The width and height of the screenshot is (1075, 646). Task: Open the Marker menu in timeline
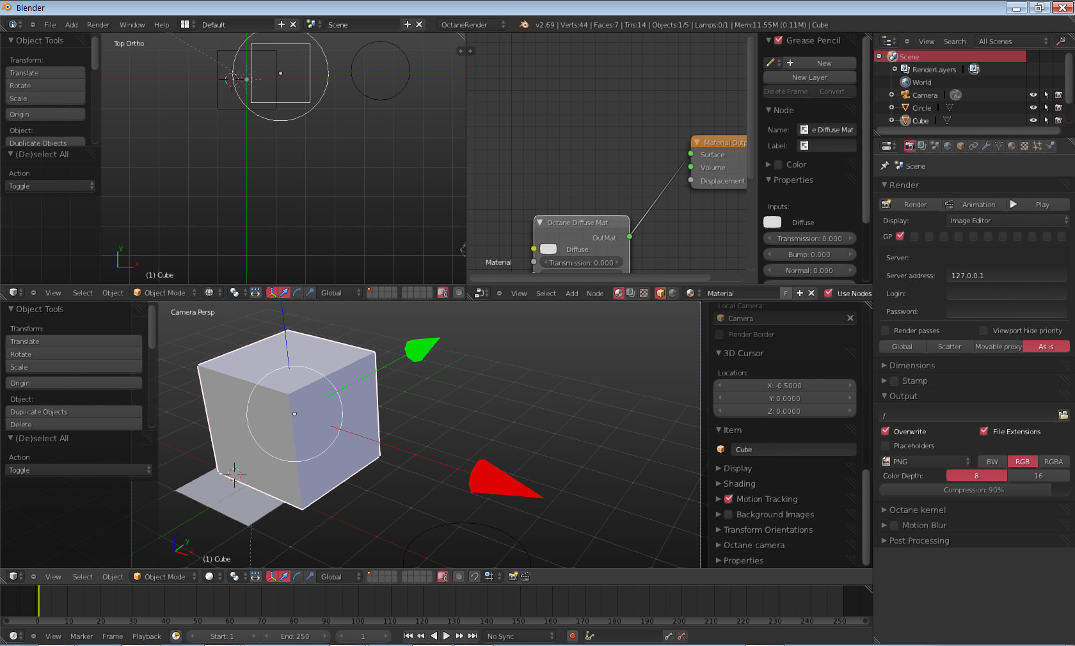[x=81, y=636]
